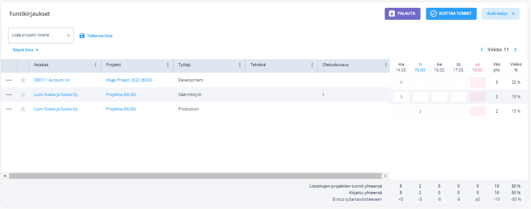This screenshot has width=531, height=209.
Task: Click the horizontal scrollbar thumb
Action: point(195,176)
